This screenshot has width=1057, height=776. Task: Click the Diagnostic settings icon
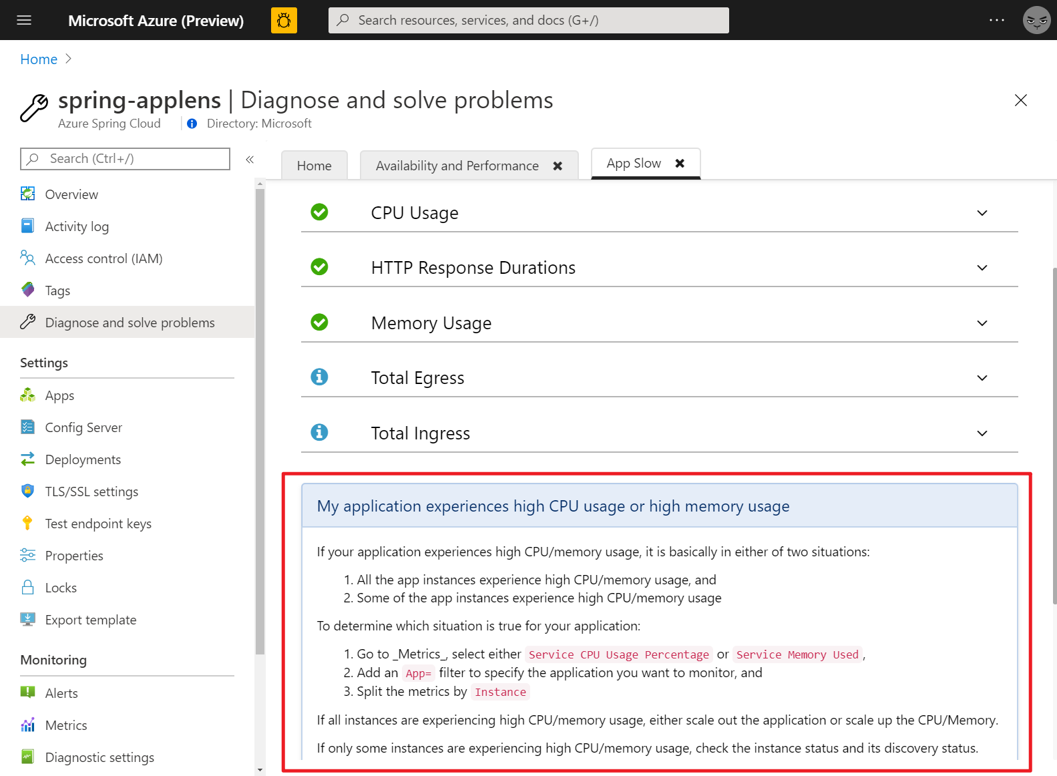27,757
